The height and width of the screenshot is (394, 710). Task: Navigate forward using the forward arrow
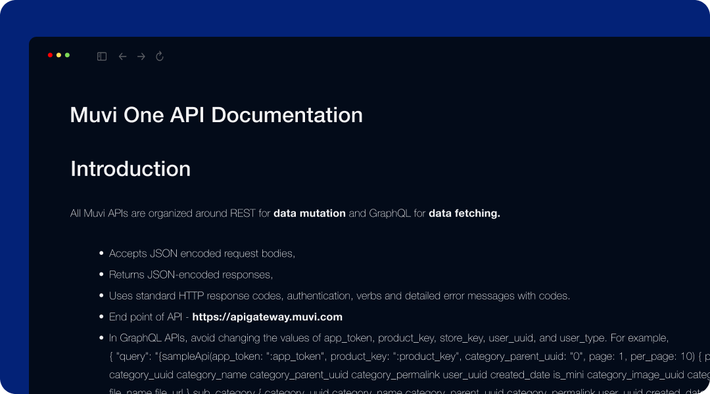point(141,56)
